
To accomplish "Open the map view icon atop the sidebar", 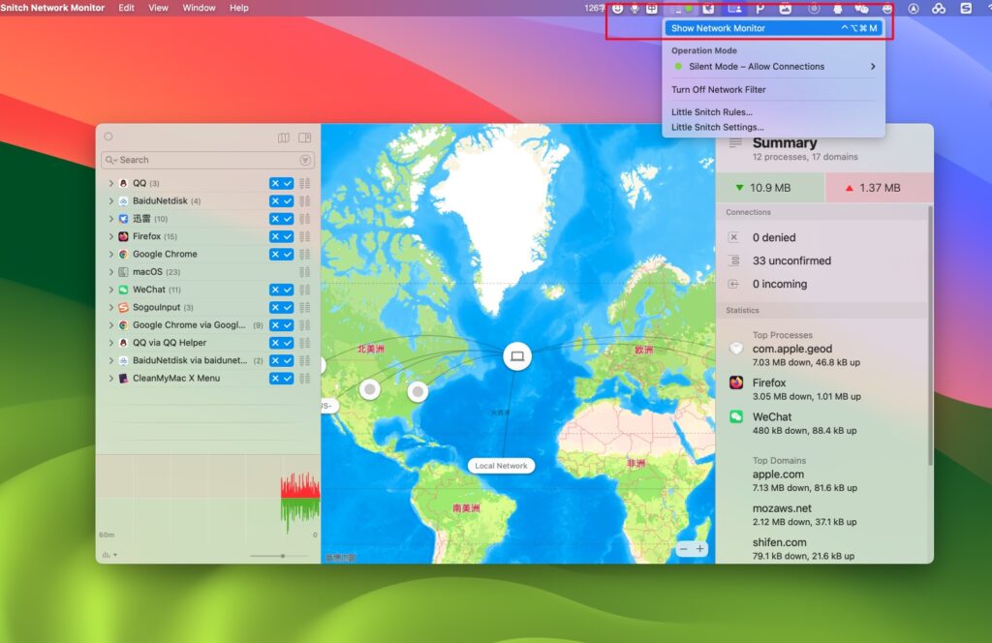I will [x=283, y=138].
